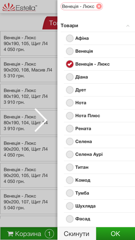Click the cart icon beside Корзина

click(x=10, y=234)
